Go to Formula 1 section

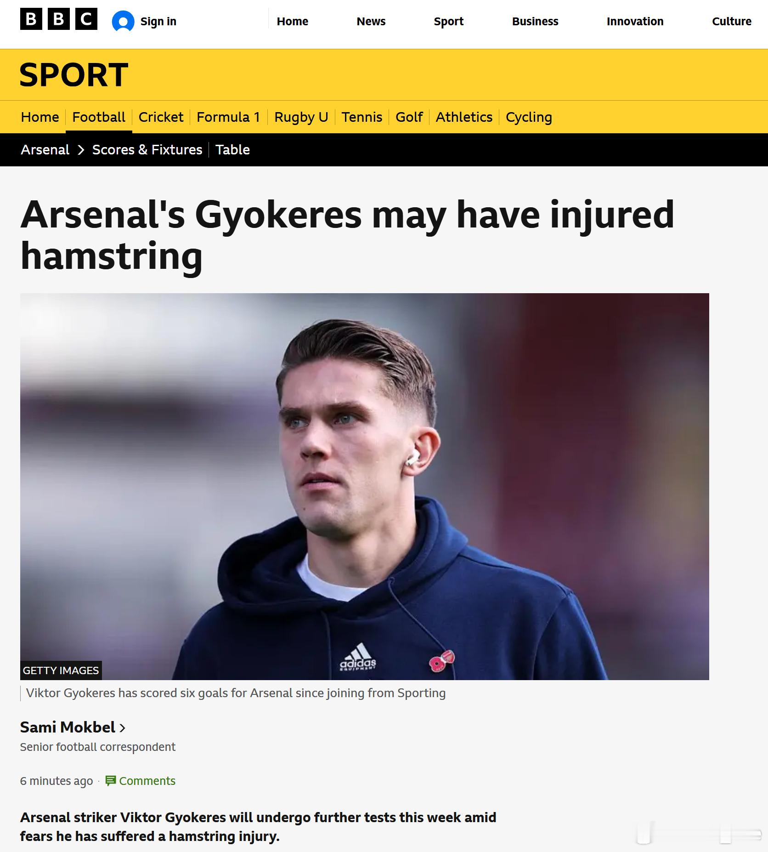228,117
